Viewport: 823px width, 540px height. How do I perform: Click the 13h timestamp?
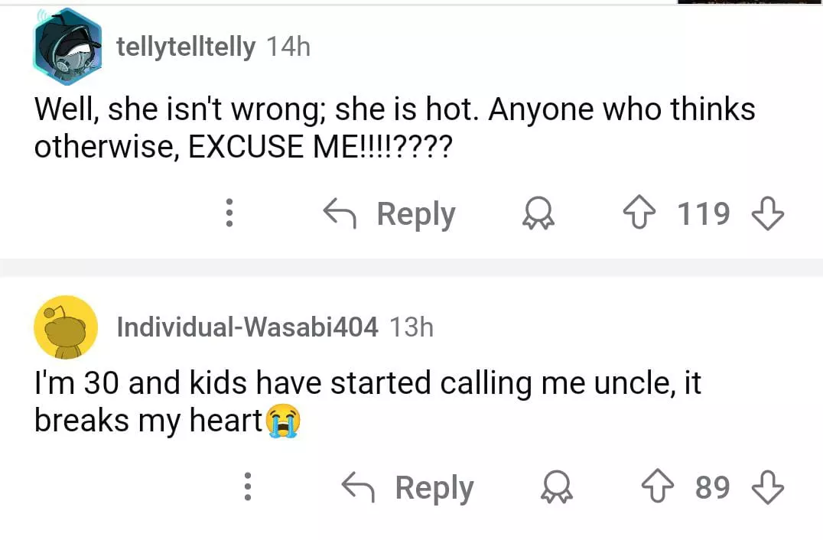pyautogui.click(x=411, y=327)
